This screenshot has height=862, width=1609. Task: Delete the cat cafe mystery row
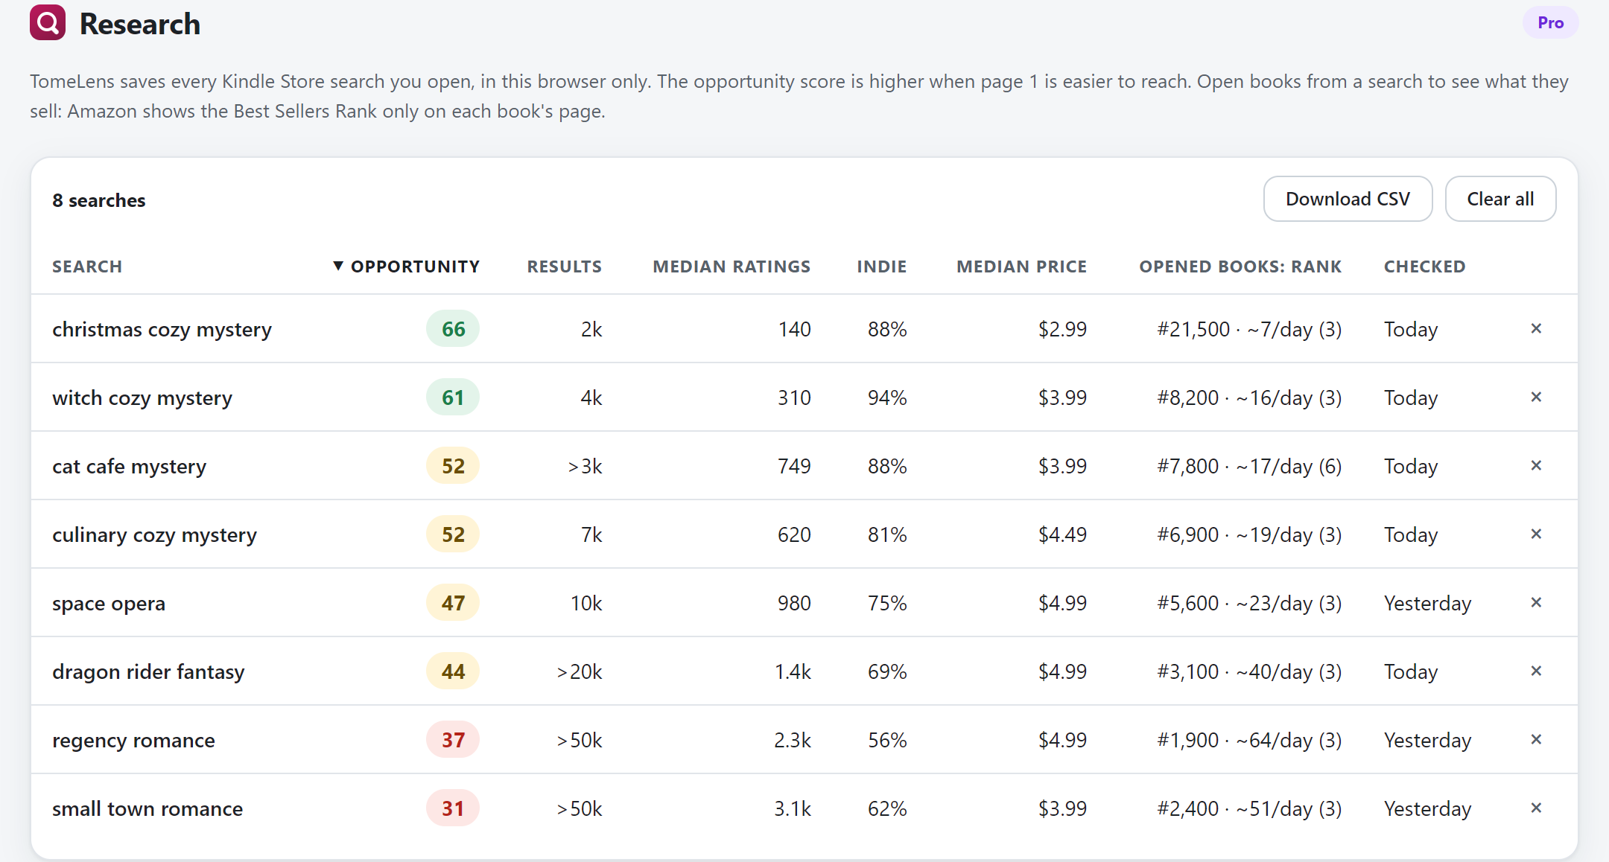click(x=1536, y=465)
